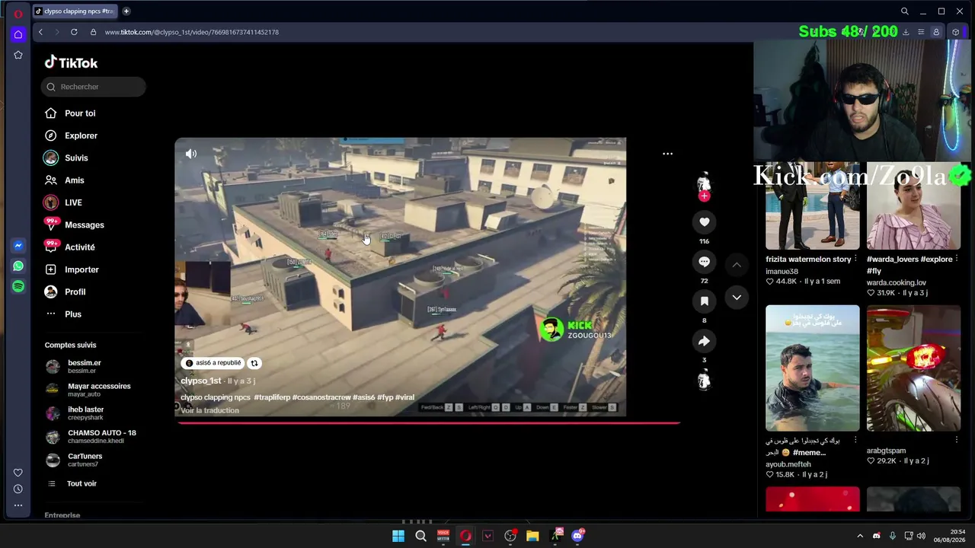This screenshot has width=975, height=548.
Task: Click Voir la traduction
Action: (209, 410)
